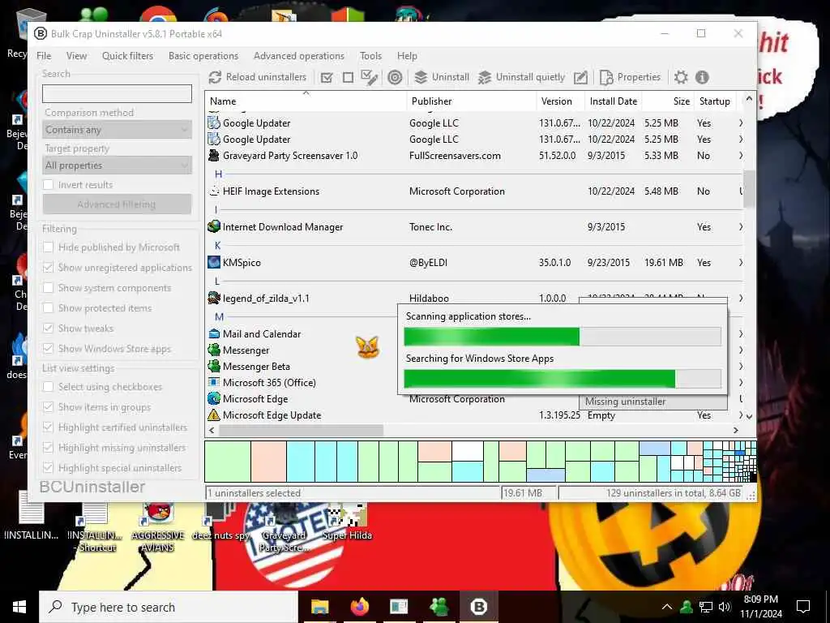Toggle Show unregistered applications checkbox
The width and height of the screenshot is (830, 623).
click(x=48, y=268)
